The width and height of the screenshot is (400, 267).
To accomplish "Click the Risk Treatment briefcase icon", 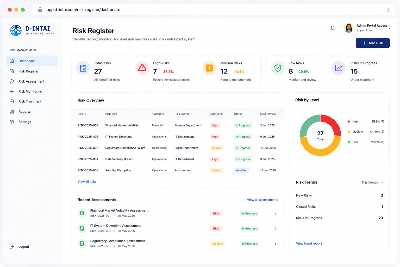I will pyautogui.click(x=12, y=101).
